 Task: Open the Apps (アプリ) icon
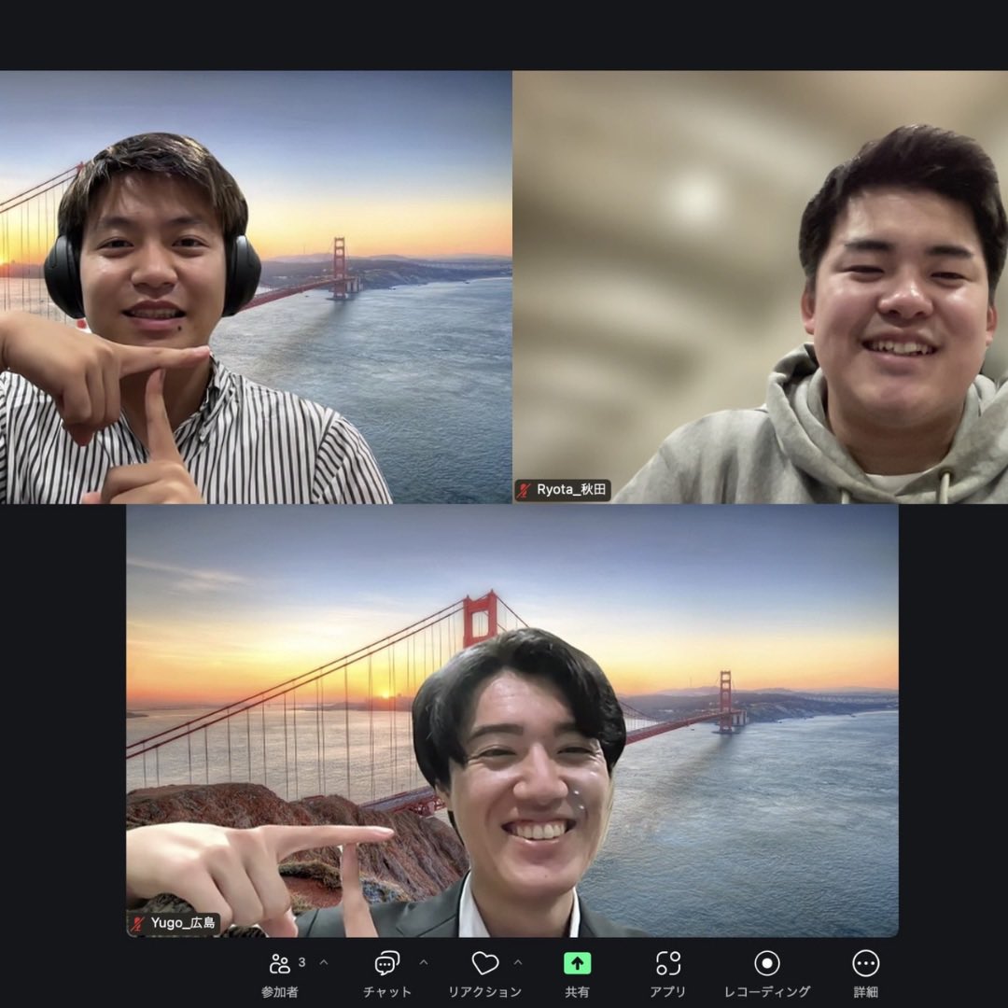point(668,963)
